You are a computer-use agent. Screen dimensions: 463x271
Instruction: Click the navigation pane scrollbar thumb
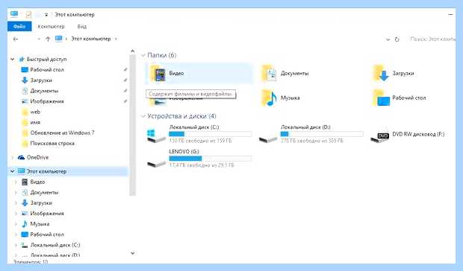133,125
